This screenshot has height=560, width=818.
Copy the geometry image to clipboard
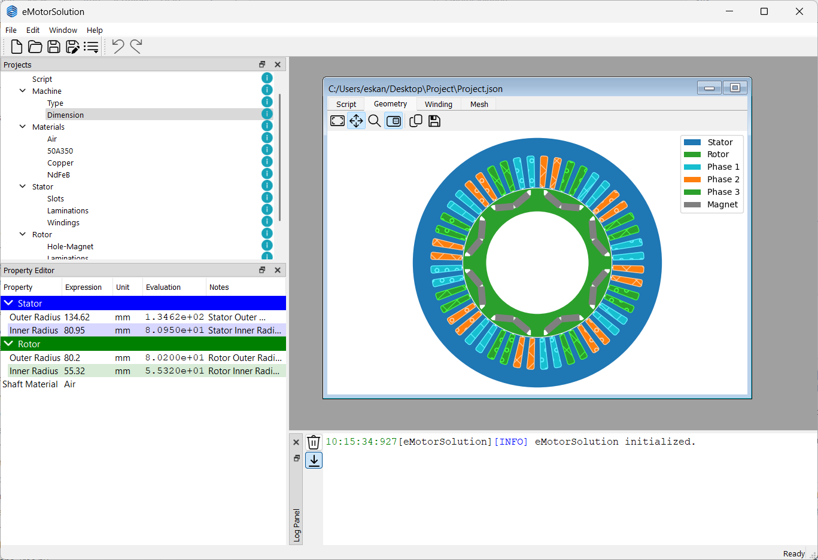pos(415,120)
